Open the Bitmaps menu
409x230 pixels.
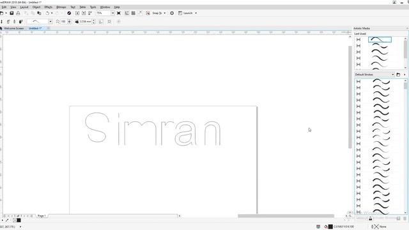coord(61,7)
